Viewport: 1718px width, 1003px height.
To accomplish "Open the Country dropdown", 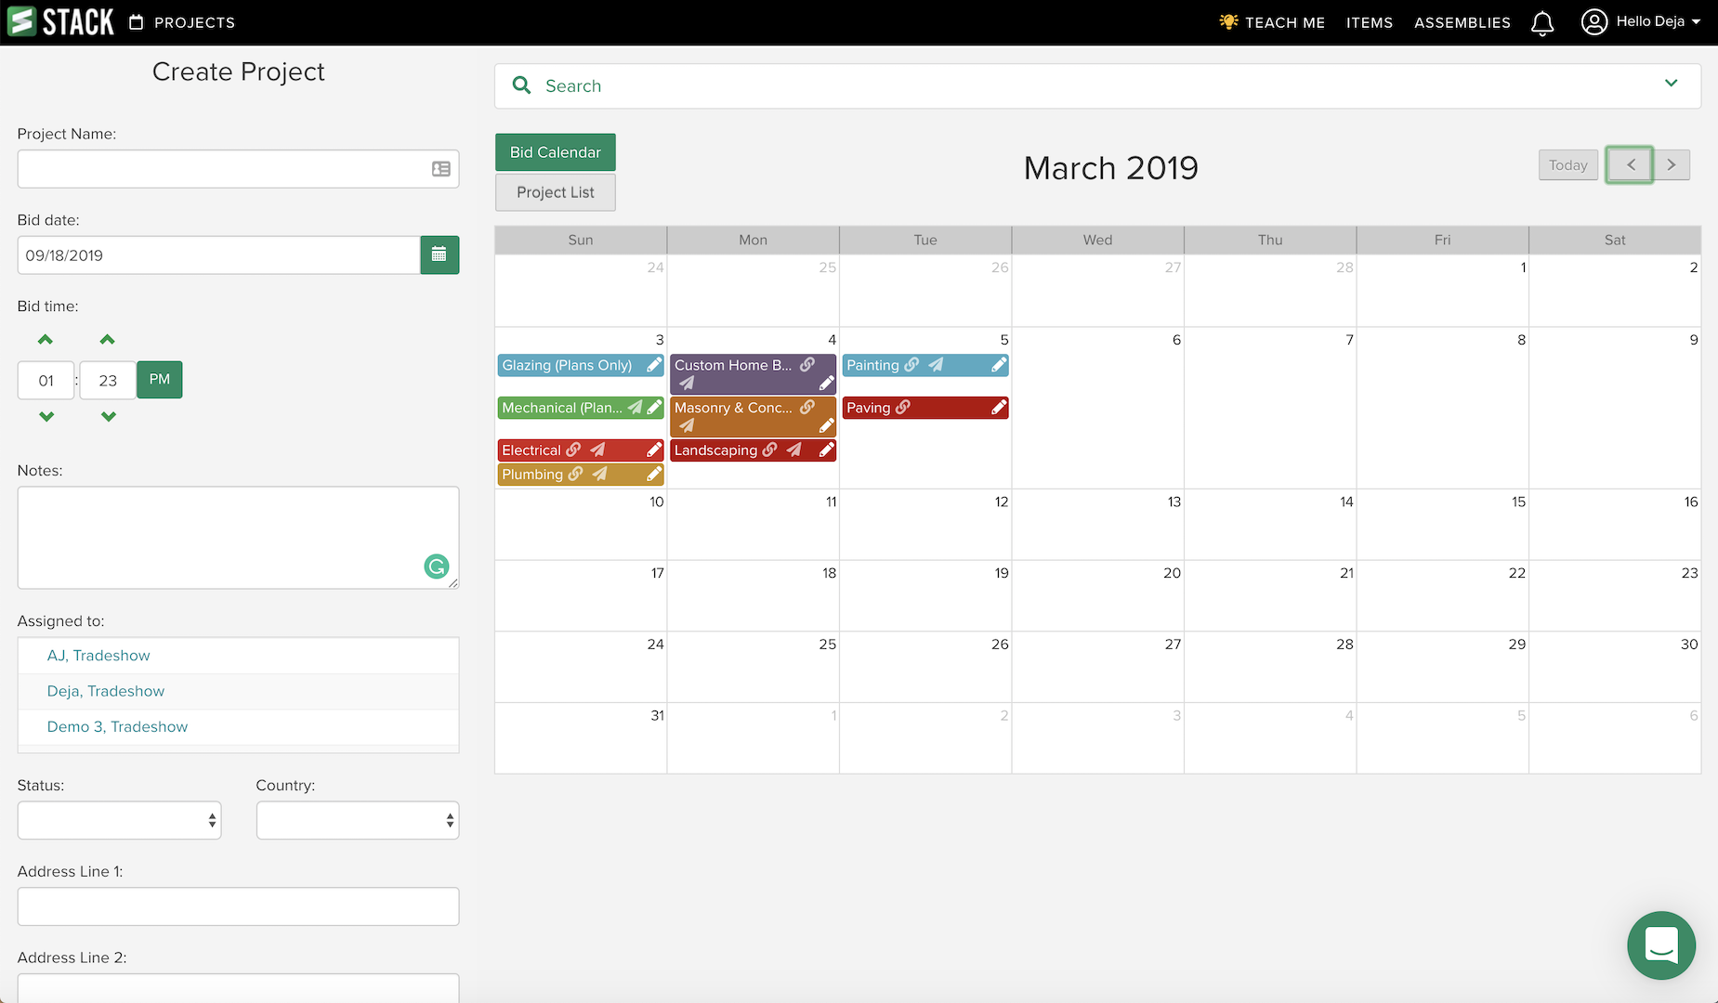I will [x=358, y=820].
